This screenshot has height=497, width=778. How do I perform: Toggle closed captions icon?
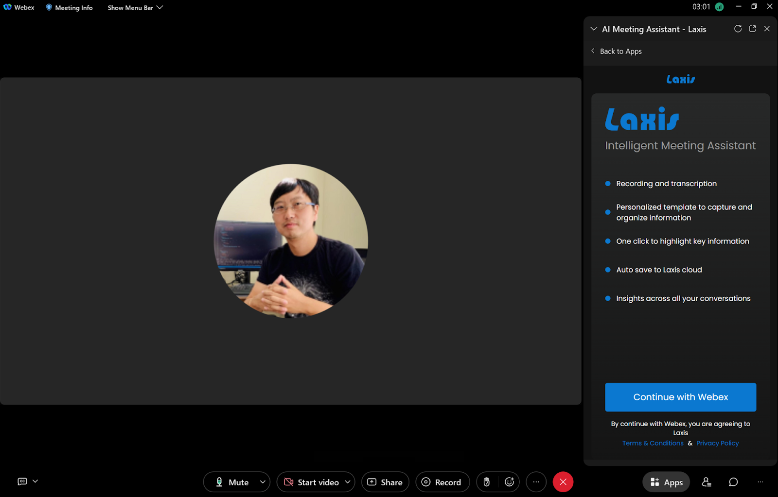pos(22,481)
